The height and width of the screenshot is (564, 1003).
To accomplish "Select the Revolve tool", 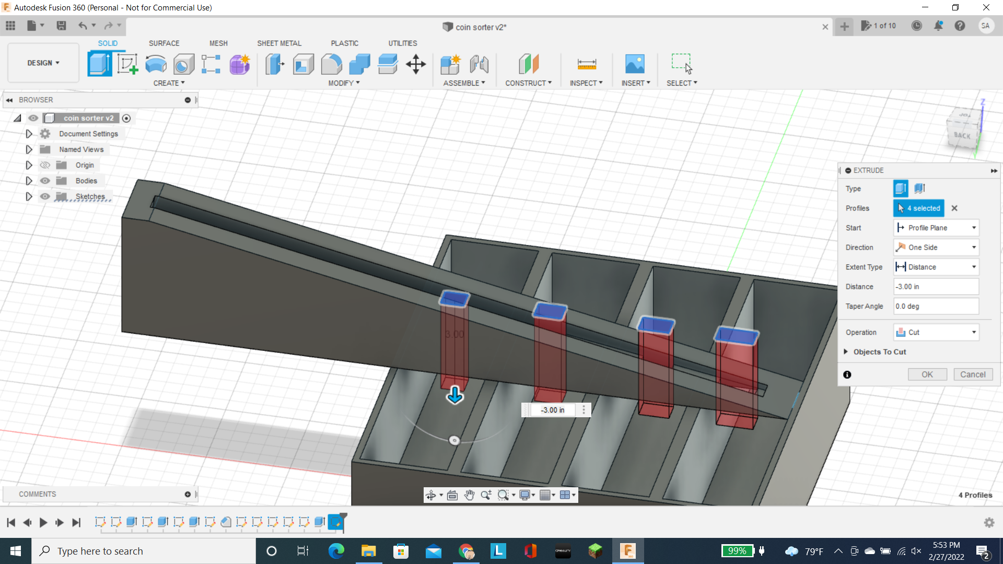I will 155,63.
